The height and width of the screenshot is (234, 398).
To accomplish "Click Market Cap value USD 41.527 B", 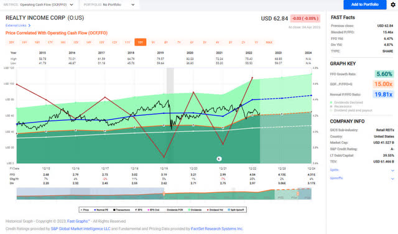I will 384,143.
